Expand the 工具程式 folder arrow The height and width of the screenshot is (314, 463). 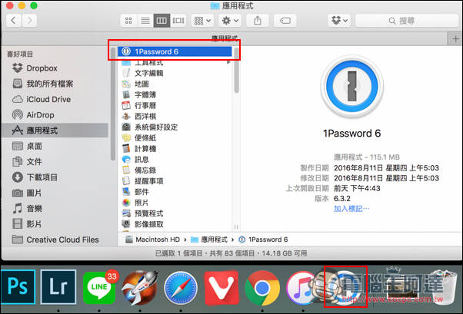tap(228, 62)
